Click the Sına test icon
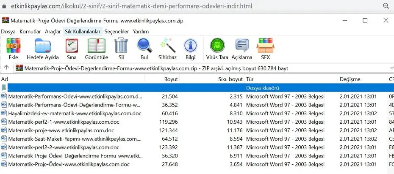This screenshot has width=394, height=174. click(x=72, y=45)
